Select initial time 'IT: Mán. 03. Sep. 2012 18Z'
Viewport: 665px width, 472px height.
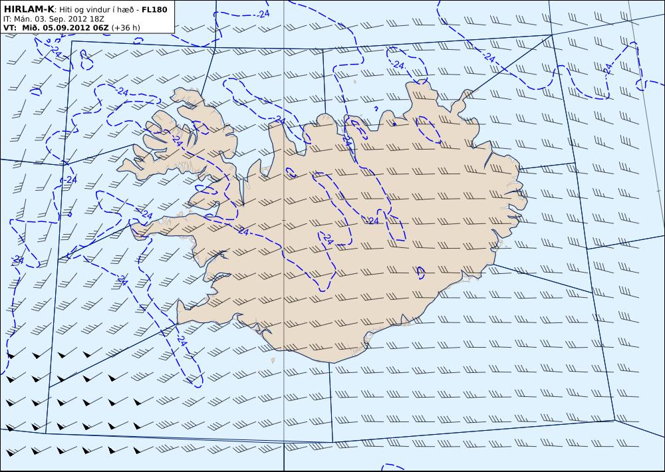coord(53,19)
